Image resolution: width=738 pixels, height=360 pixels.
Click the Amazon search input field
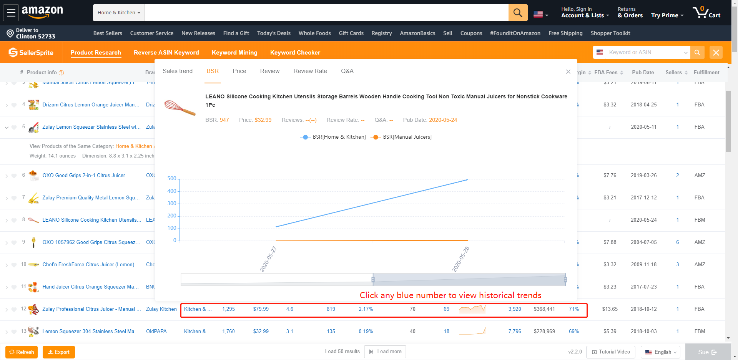tap(326, 13)
